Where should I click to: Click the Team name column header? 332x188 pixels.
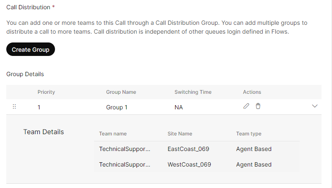[113, 134]
